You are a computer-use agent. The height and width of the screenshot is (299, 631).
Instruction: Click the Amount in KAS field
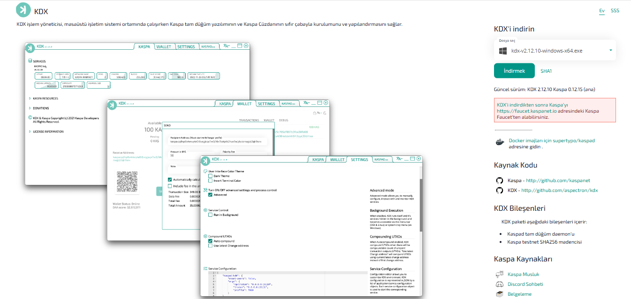pyautogui.click(x=192, y=155)
